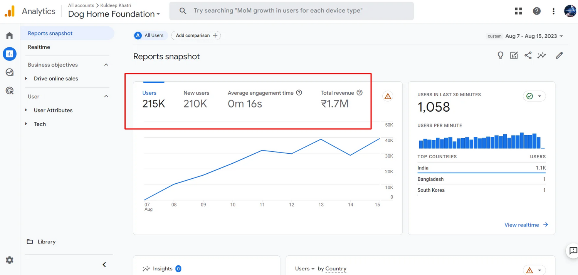Open the realtime card status dropdown

(x=534, y=96)
